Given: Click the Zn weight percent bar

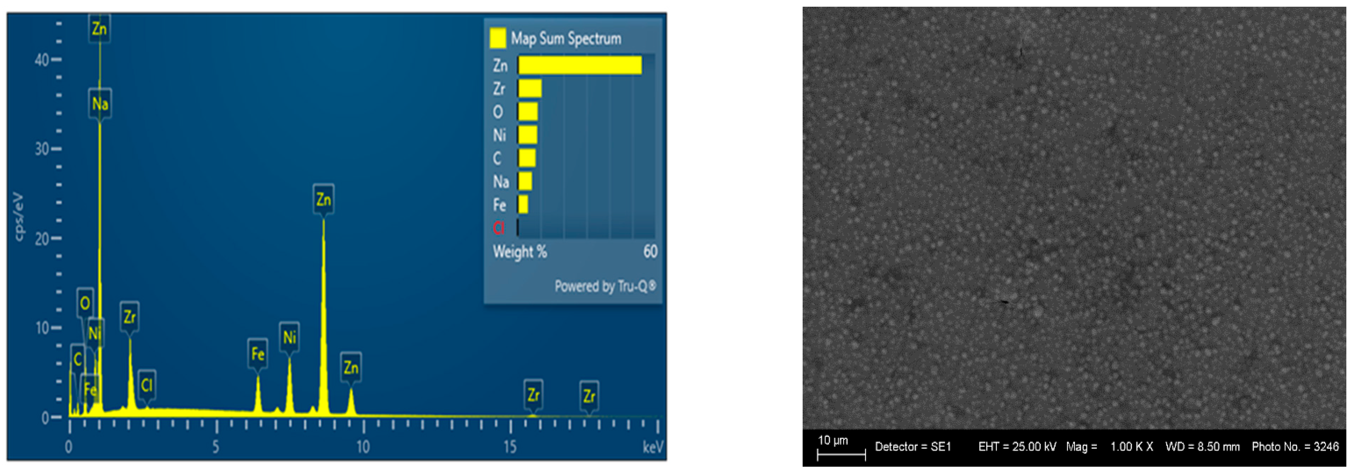Looking at the screenshot, I should 579,65.
